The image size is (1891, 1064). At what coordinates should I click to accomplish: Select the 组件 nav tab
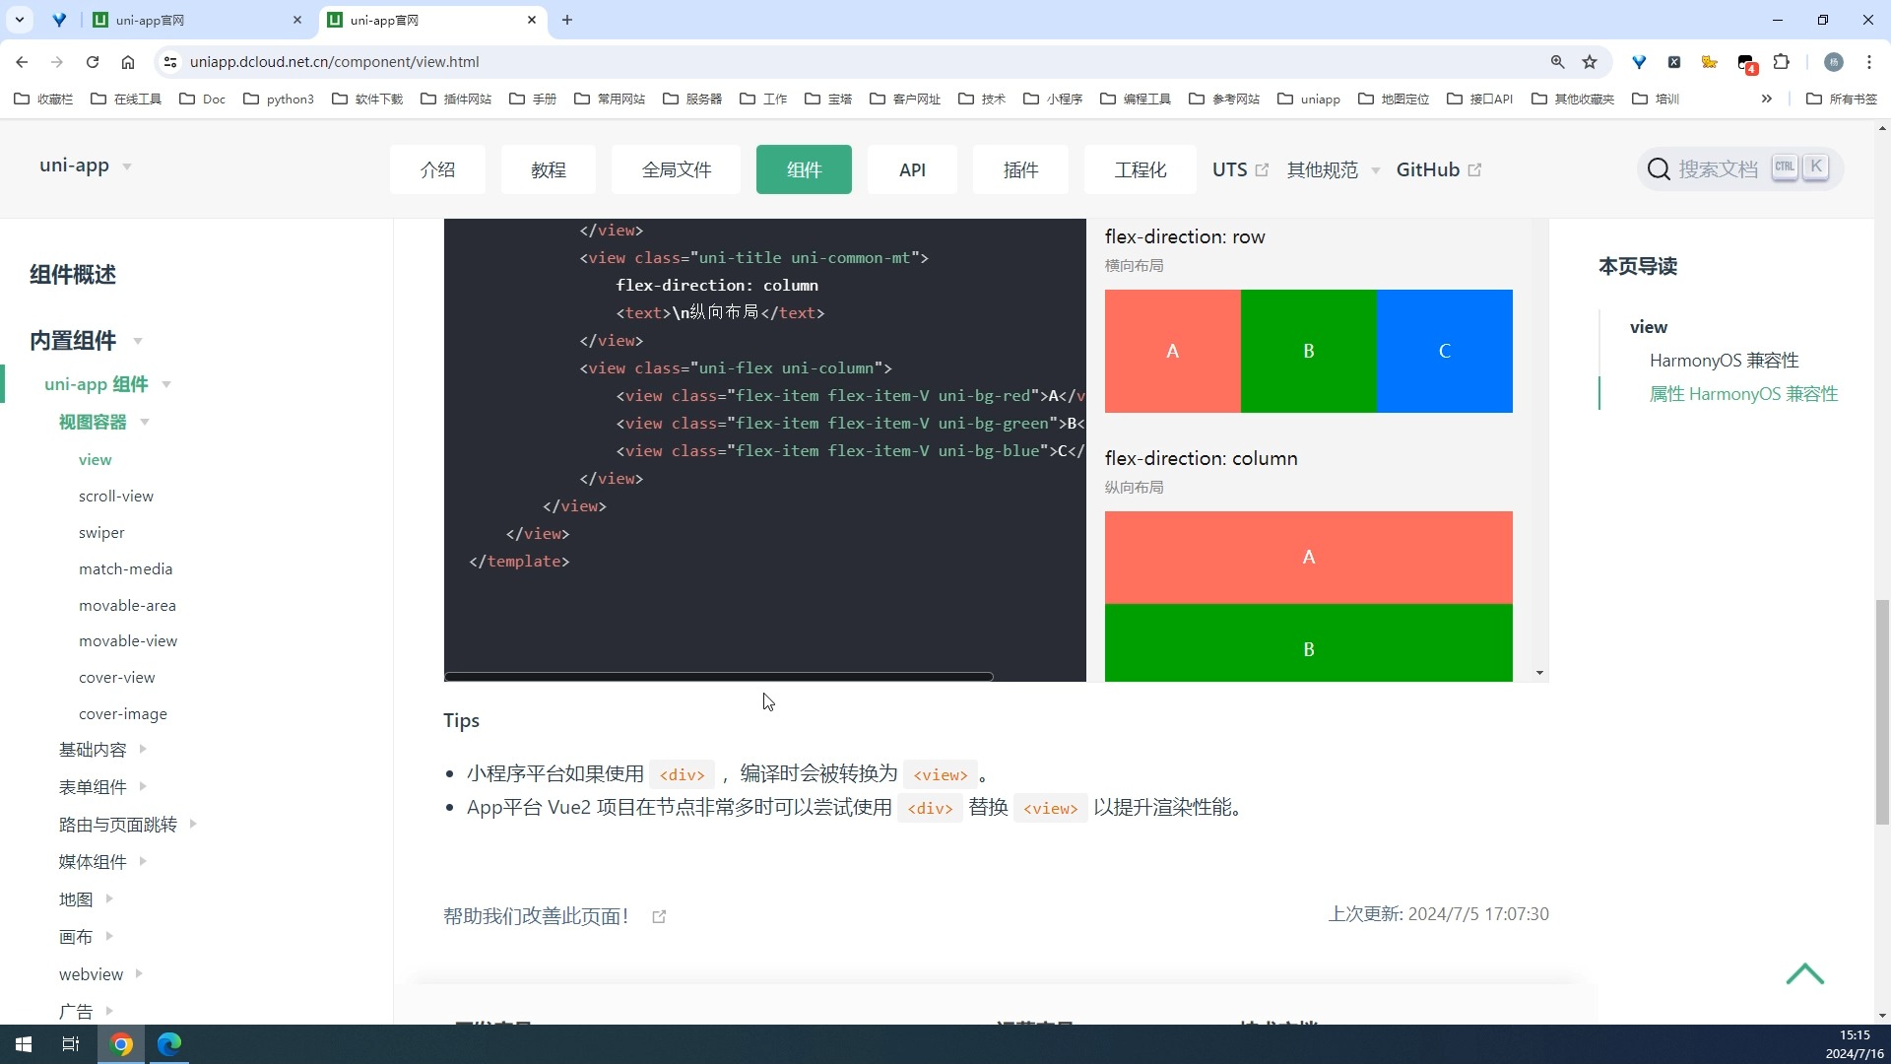[x=804, y=169]
